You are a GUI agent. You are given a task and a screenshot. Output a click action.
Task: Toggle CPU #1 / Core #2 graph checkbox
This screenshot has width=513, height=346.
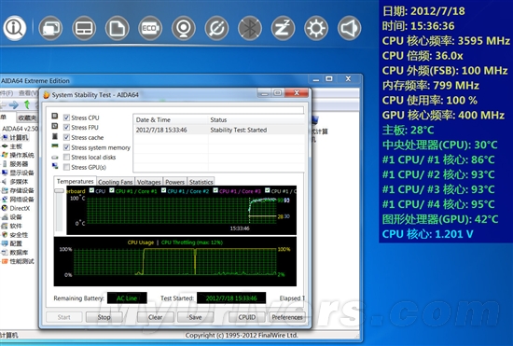tap(163, 190)
